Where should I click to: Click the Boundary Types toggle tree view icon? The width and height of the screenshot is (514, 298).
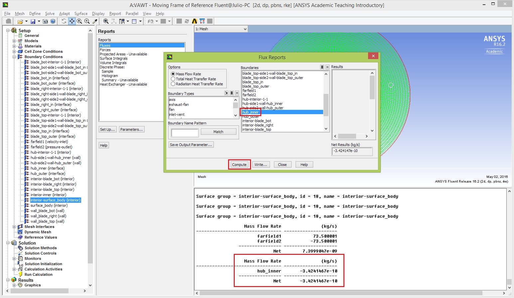pos(226,93)
